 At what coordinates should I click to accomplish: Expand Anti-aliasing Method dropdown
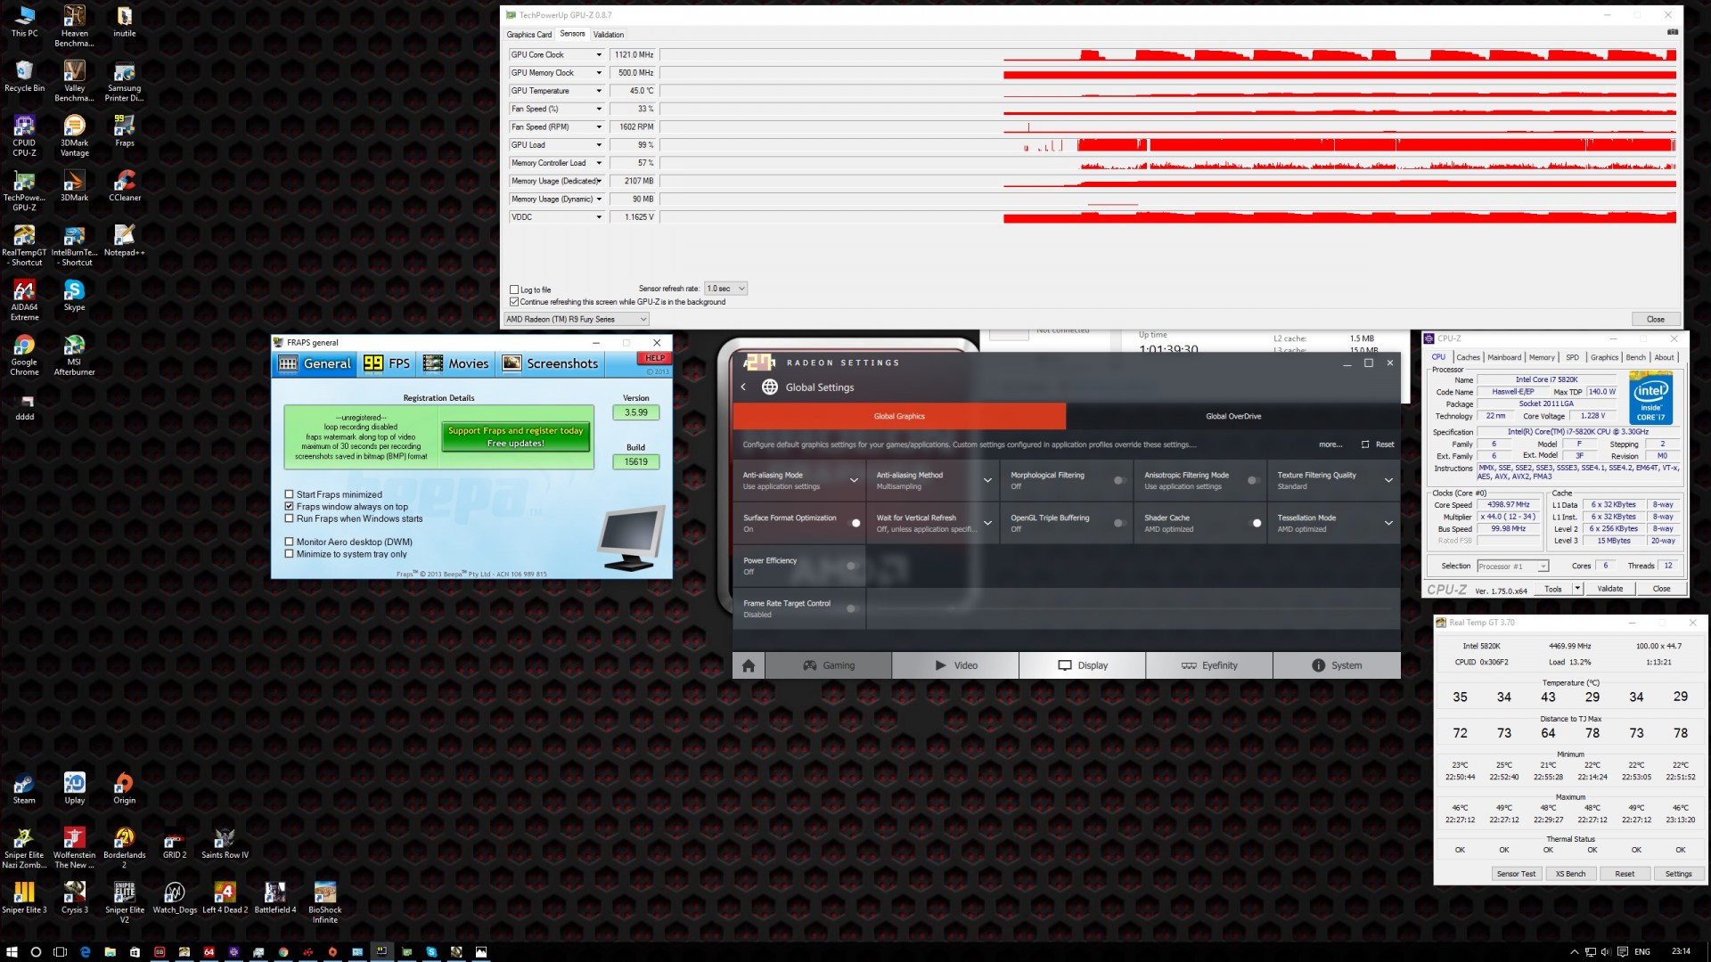coord(987,481)
